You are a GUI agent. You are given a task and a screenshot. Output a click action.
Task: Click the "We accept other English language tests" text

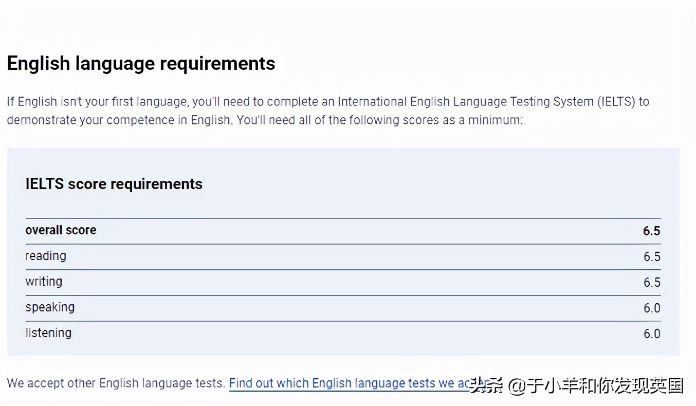(x=116, y=383)
